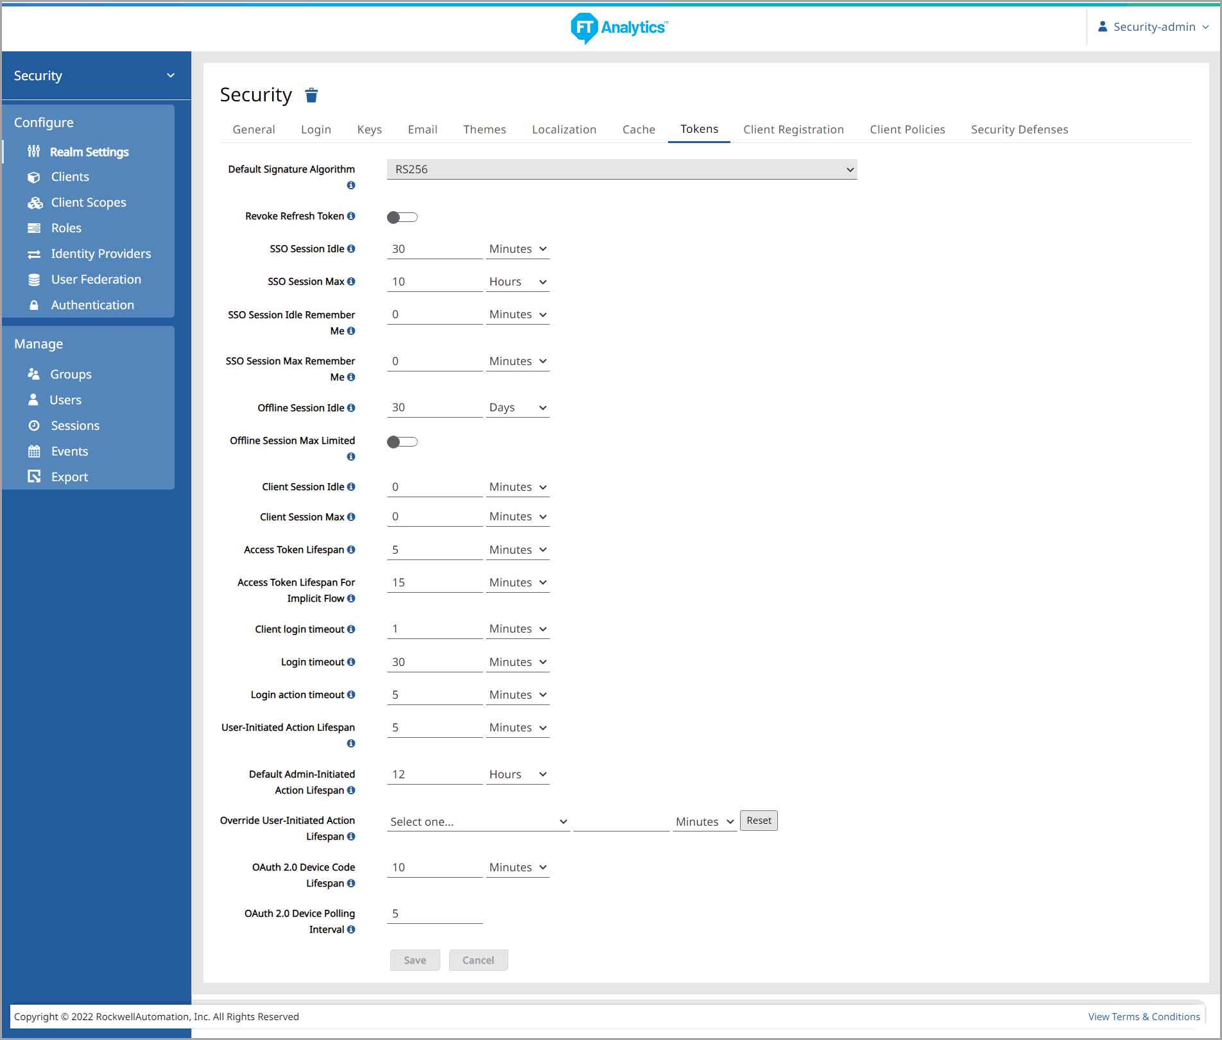
Task: Click the Client Scopes cubes icon
Action: 35,203
